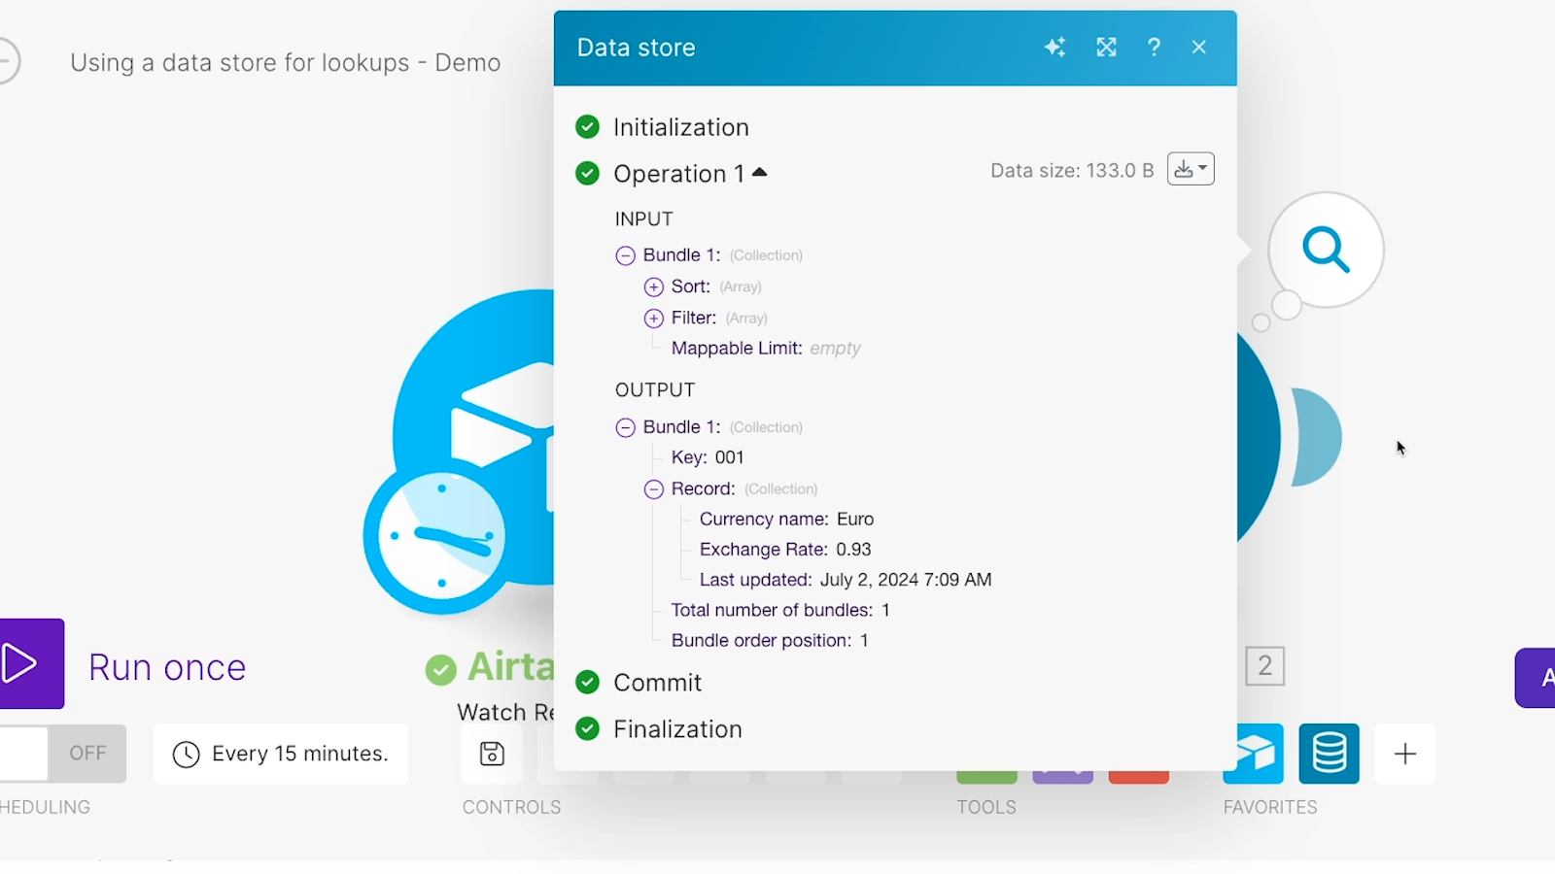Click the Data size: 133.0 B label
Image resolution: width=1555 pixels, height=874 pixels.
click(1072, 171)
